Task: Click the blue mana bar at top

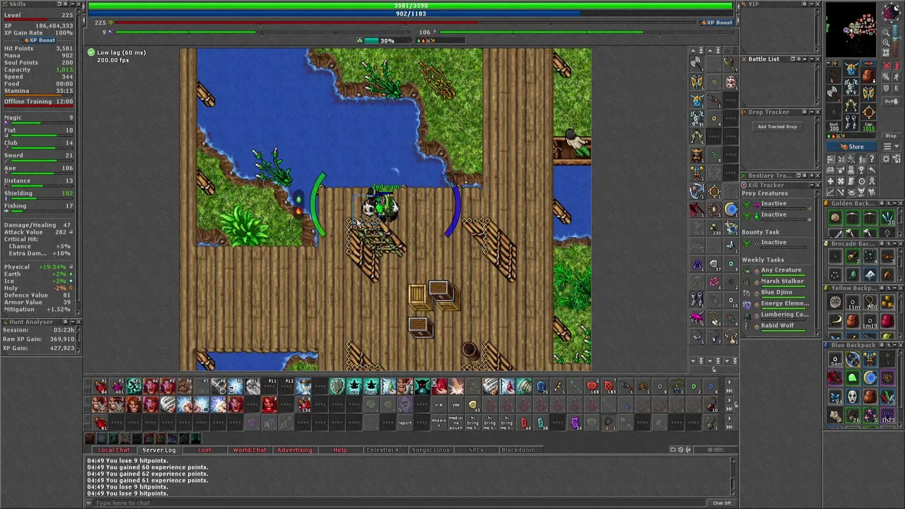Action: coord(411,13)
